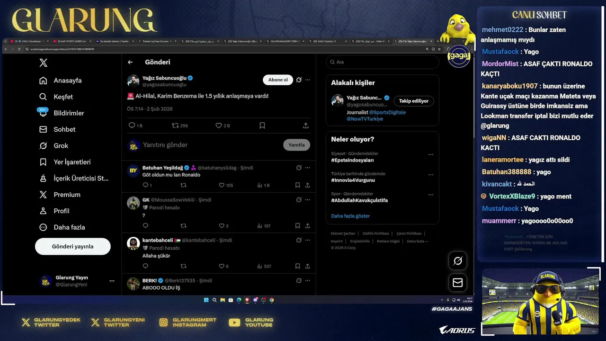Image resolution: width=606 pixels, height=341 pixels.
Task: Open #Innovia4Vurgunu trend
Action: click(x=353, y=180)
